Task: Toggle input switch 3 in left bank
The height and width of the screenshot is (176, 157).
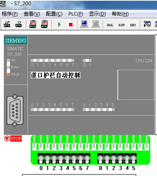Action: [x=61, y=158]
